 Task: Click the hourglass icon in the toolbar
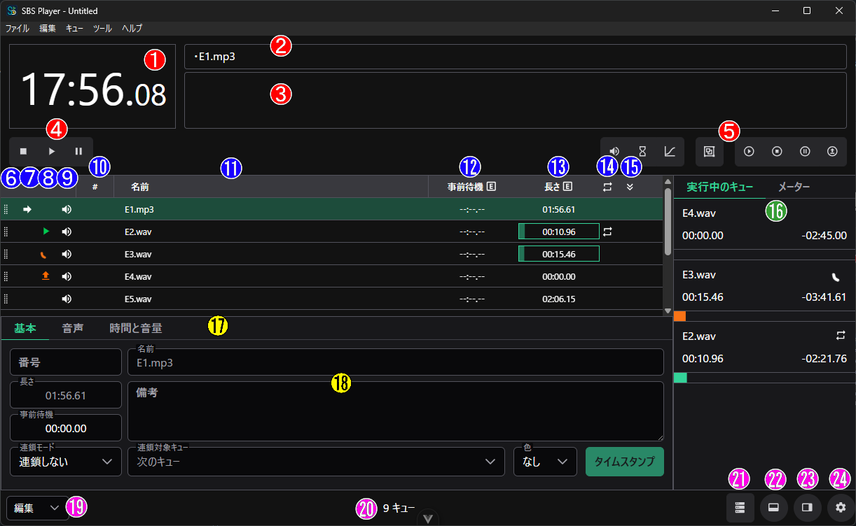[x=642, y=151]
